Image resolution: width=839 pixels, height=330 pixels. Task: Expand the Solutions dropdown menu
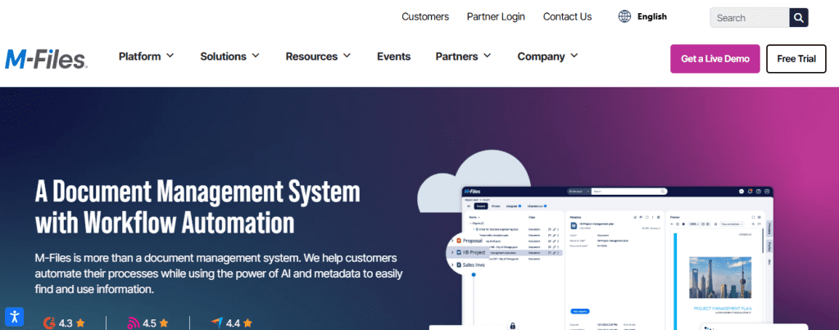coord(229,57)
